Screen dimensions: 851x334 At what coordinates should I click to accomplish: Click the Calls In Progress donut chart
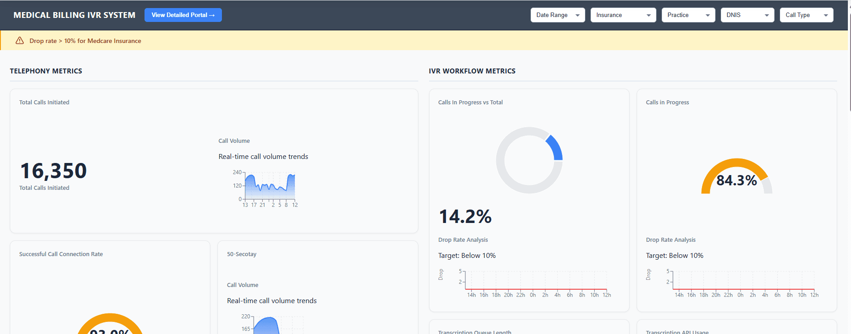coord(529,160)
